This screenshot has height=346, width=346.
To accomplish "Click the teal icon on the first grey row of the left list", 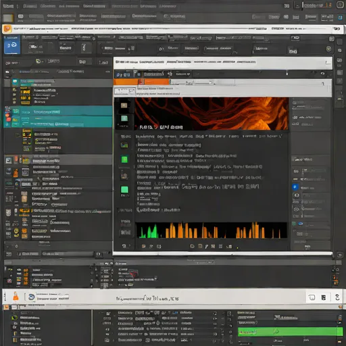I will [x=16, y=82].
